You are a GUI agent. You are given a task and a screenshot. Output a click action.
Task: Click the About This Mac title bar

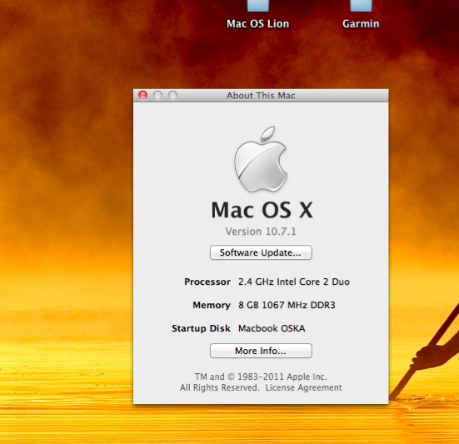tap(261, 96)
